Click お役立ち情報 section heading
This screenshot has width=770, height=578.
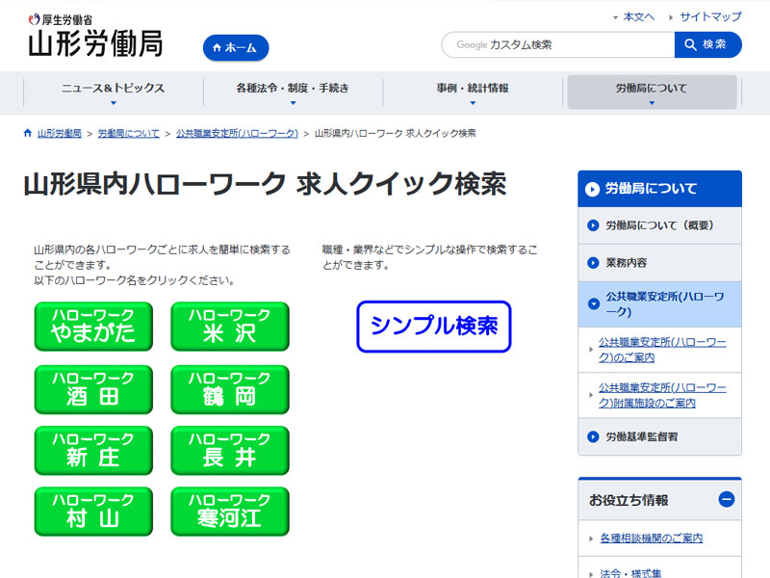[x=629, y=500]
